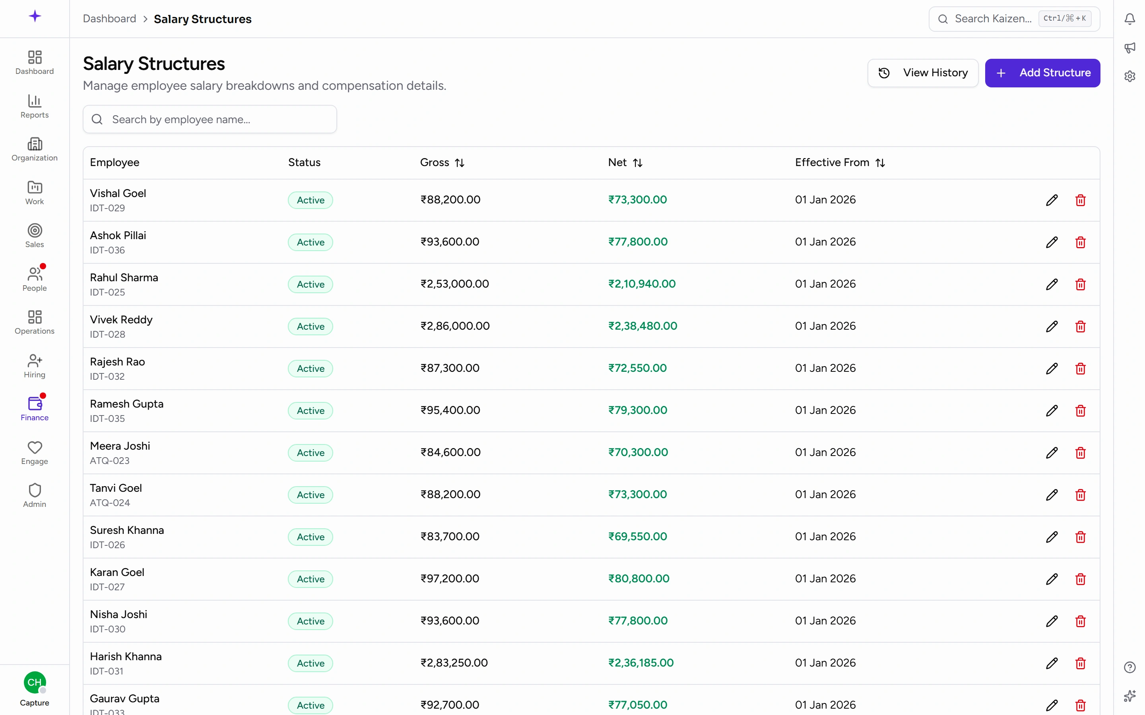Screen dimensions: 1145x715
Task: Delete Meera Joshi's salary structure
Action: [1080, 452]
